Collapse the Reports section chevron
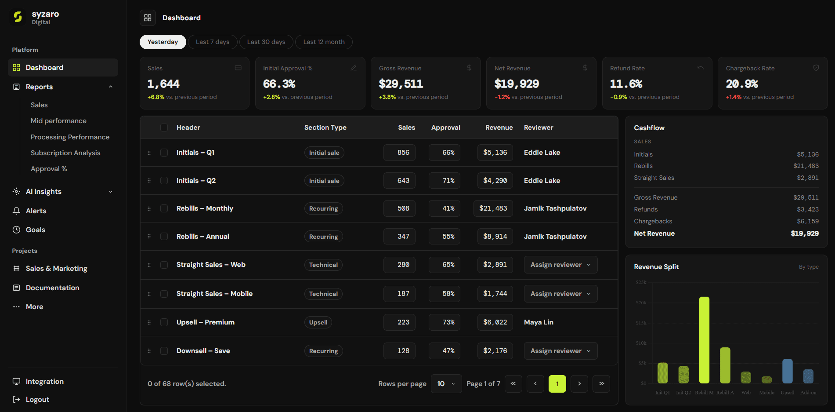 (111, 87)
